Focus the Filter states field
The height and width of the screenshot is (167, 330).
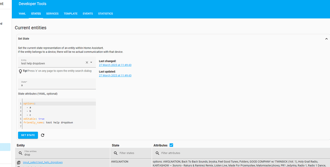coord(131,153)
